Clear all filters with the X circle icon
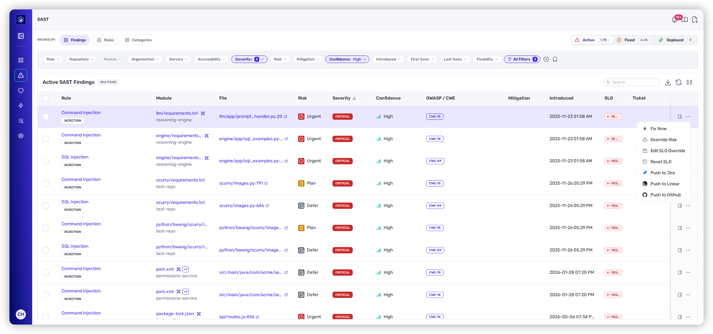Screen dimensions: 713x334 (546, 59)
